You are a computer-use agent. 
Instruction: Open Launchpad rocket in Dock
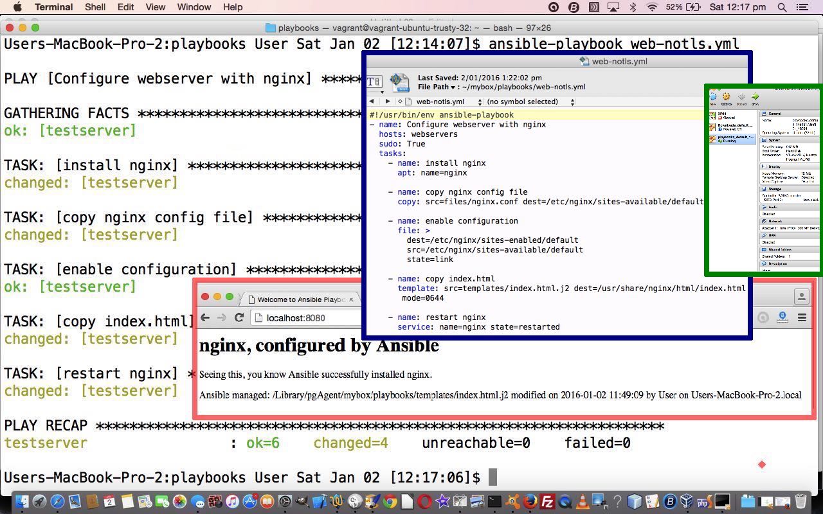click(40, 502)
